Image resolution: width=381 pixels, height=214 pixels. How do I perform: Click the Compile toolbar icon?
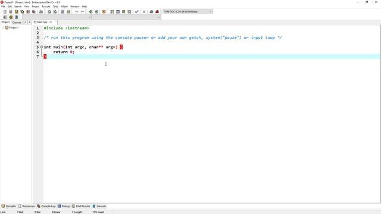coord(112,12)
